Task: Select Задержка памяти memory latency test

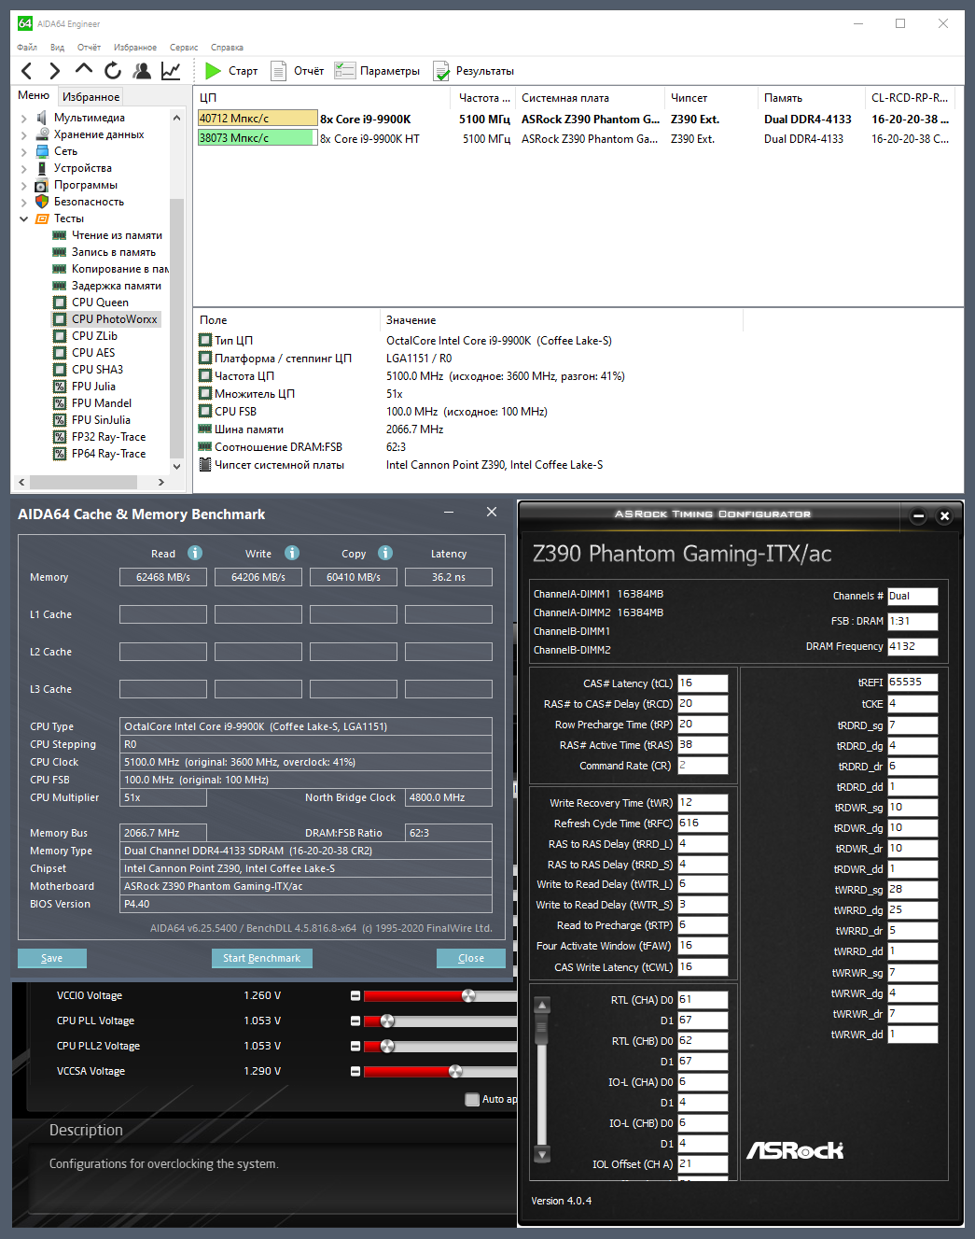Action: 116,286
